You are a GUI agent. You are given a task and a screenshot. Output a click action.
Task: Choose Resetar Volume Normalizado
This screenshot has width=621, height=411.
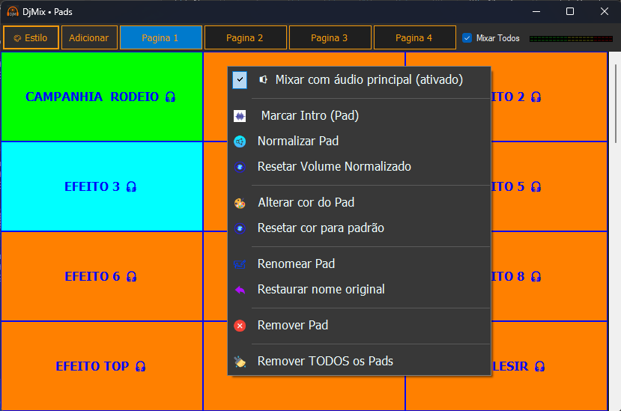[x=360, y=167]
